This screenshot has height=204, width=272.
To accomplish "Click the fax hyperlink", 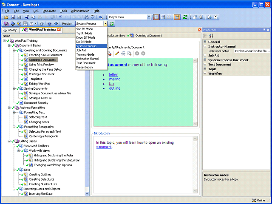I will point(111,84).
